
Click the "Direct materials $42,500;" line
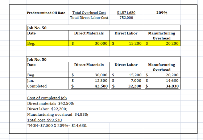[x=51, y=103]
